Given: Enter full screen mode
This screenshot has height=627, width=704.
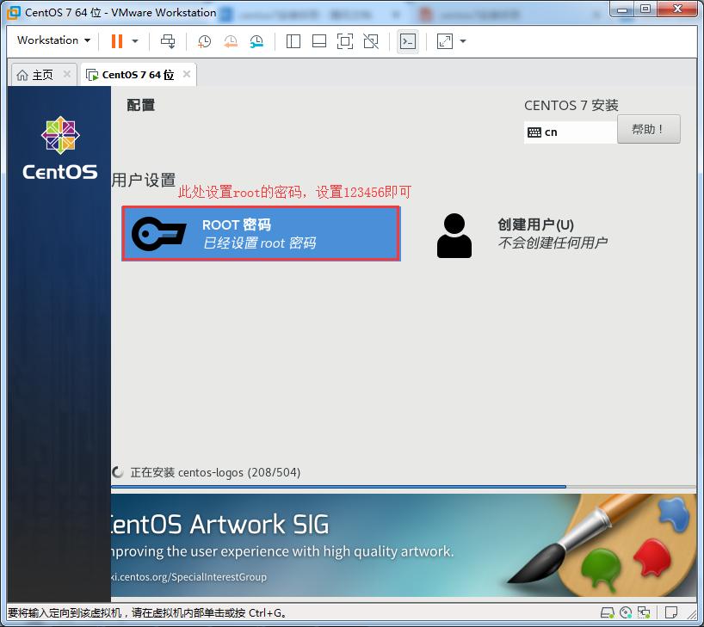Looking at the screenshot, I should tap(345, 41).
